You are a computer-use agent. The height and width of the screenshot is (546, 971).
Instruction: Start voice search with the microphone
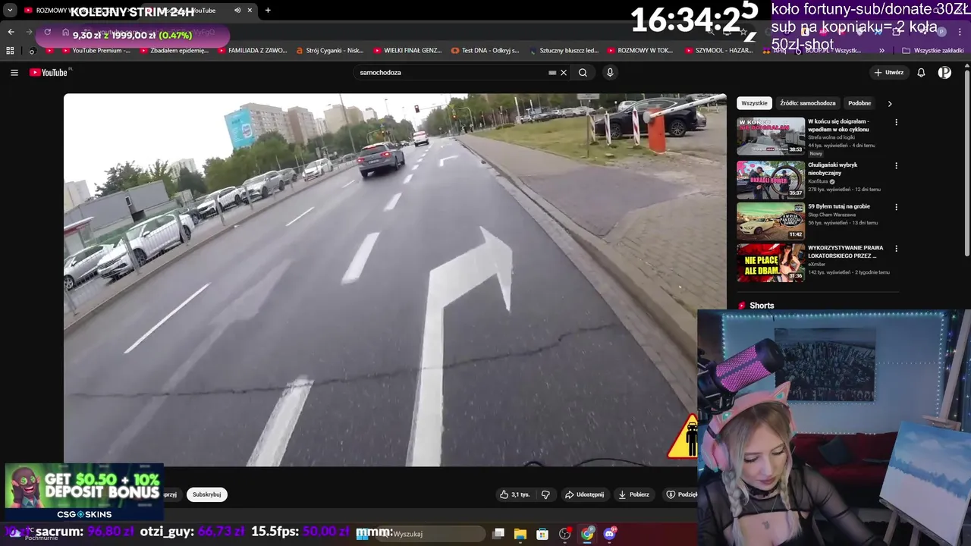(x=610, y=73)
